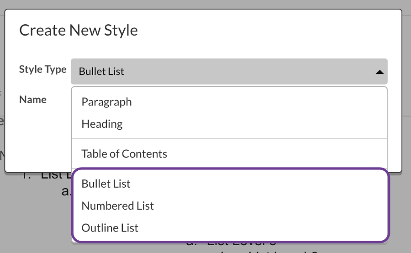This screenshot has width=411, height=253.
Task: Click the dimmed background above the dialog
Action: click(205, 4)
